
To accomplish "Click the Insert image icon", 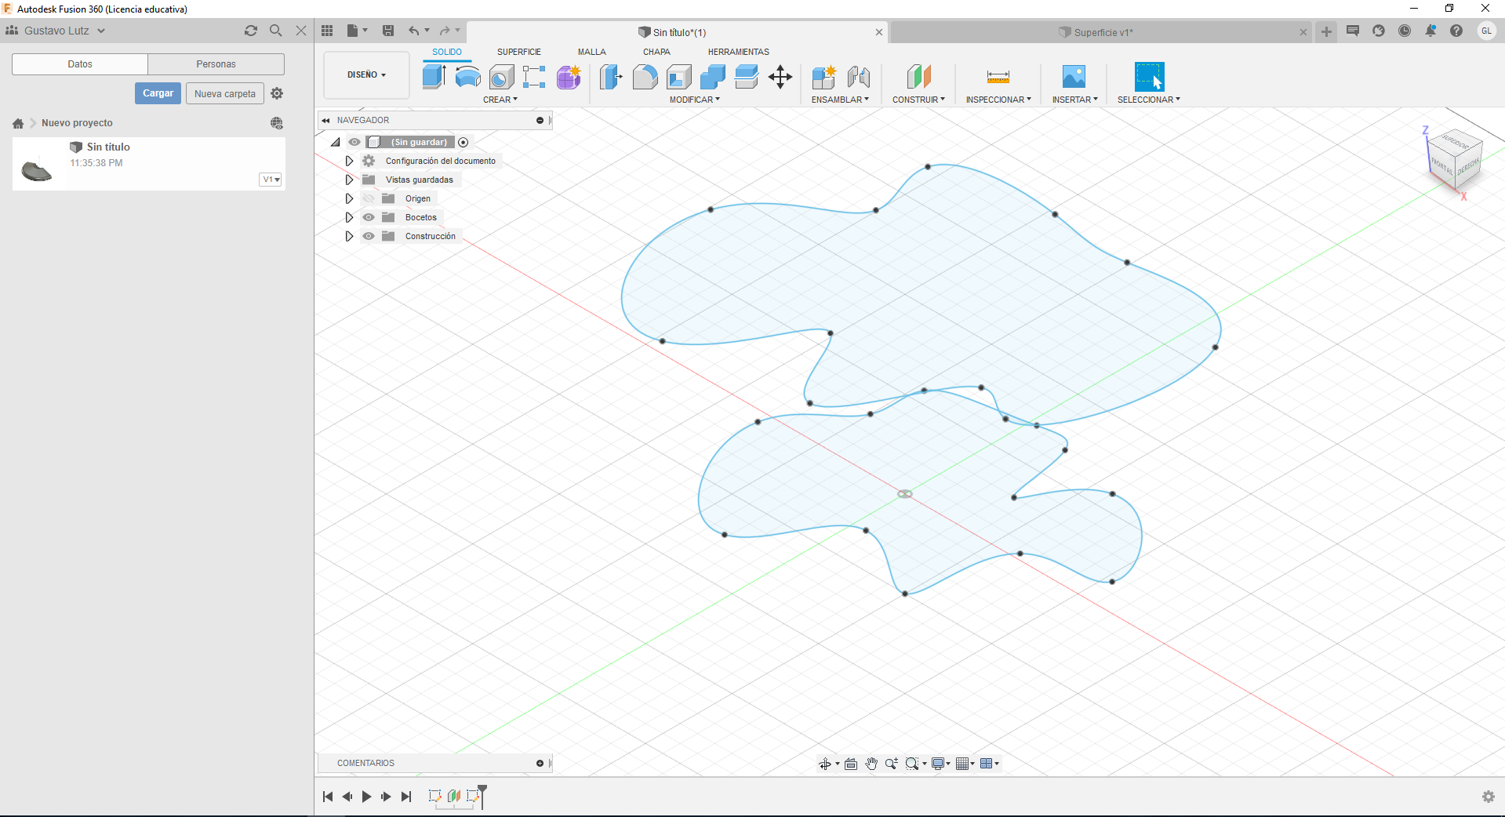I will (x=1074, y=77).
